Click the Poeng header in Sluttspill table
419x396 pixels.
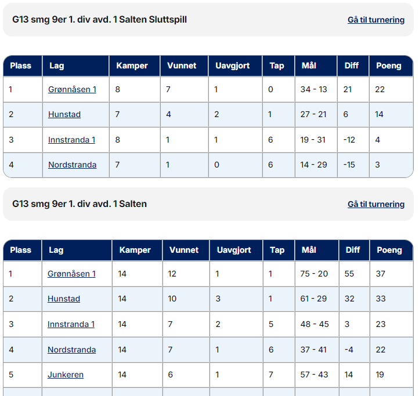point(388,66)
